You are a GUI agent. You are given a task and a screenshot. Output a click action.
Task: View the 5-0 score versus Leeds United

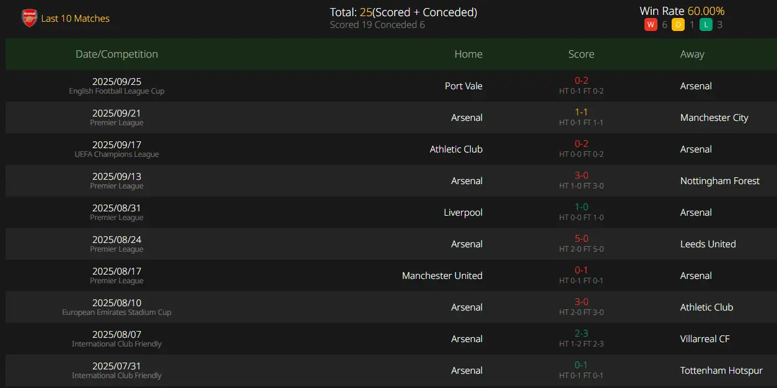tap(581, 239)
